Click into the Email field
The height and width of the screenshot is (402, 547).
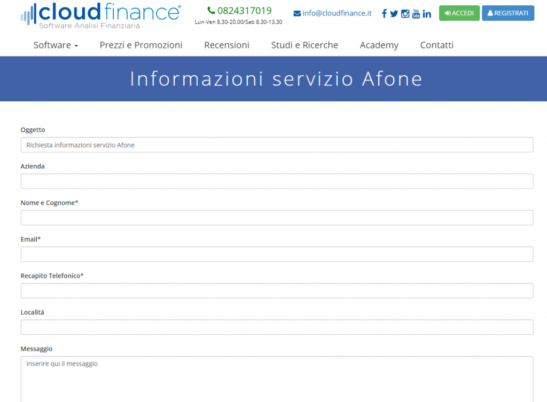277,254
